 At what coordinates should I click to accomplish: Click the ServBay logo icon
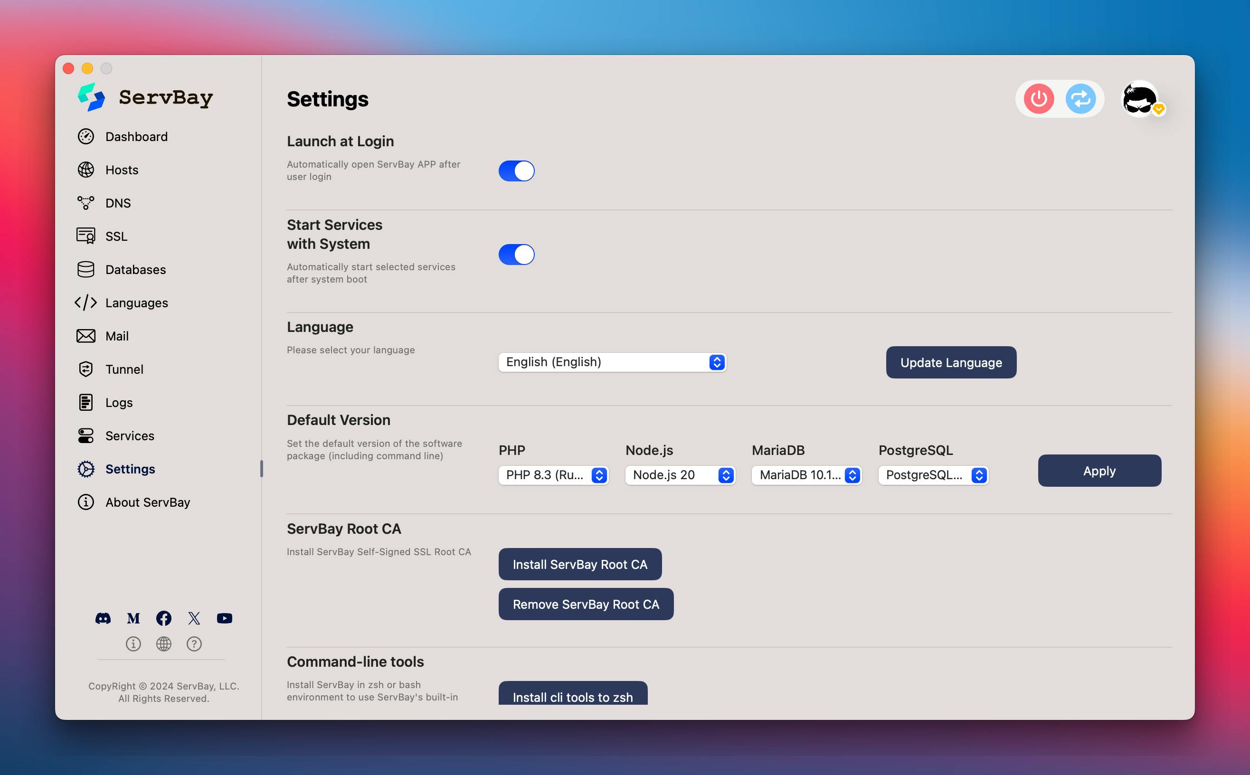click(91, 97)
